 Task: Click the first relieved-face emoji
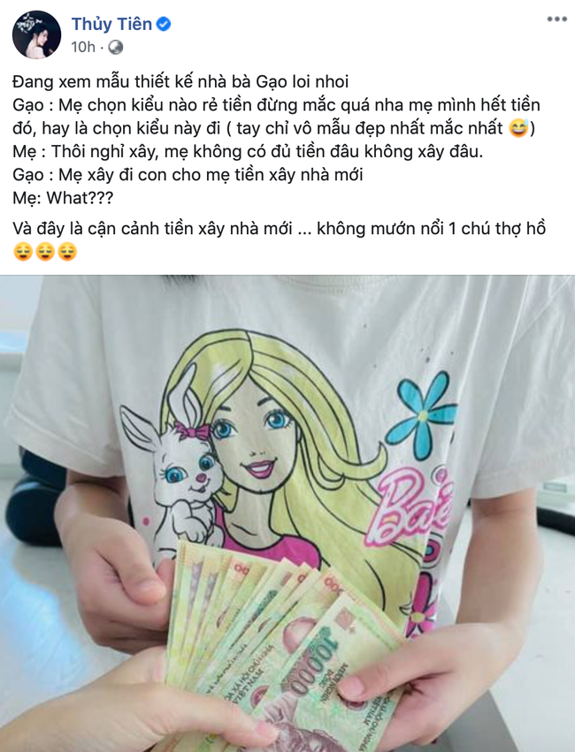point(23,252)
